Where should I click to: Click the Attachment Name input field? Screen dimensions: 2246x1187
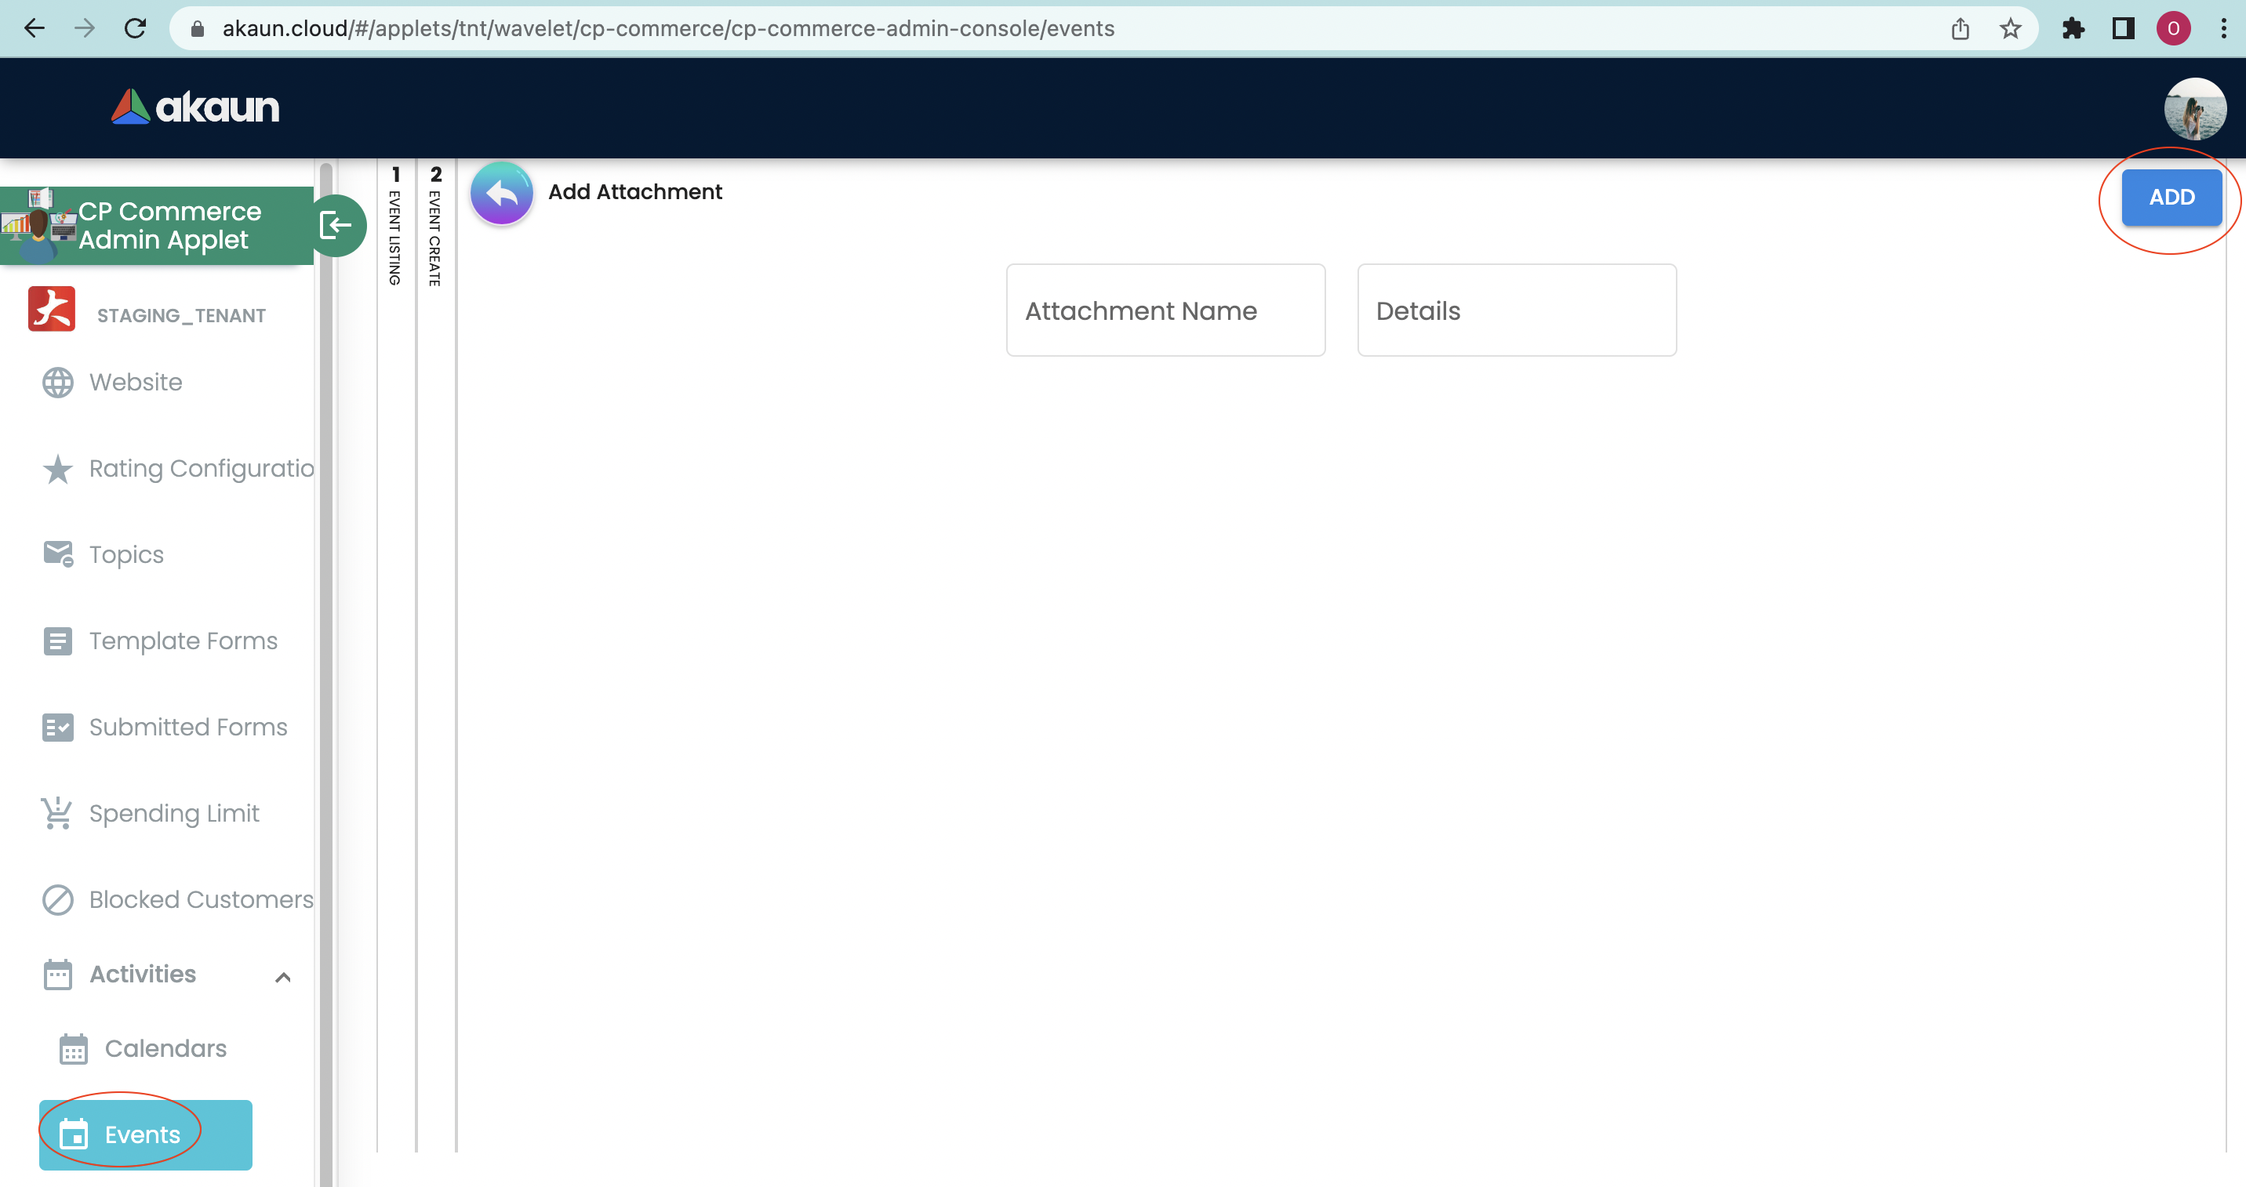tap(1165, 310)
